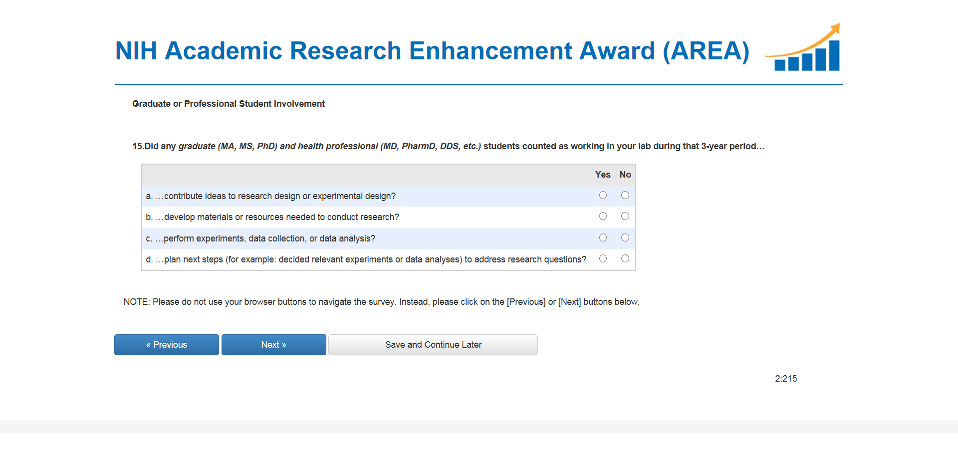
Task: Select Yes for develop materials or resources
Action: pos(603,217)
